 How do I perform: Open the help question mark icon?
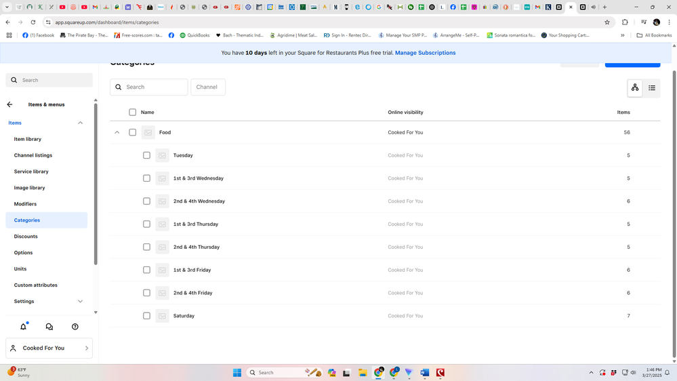pyautogui.click(x=75, y=326)
